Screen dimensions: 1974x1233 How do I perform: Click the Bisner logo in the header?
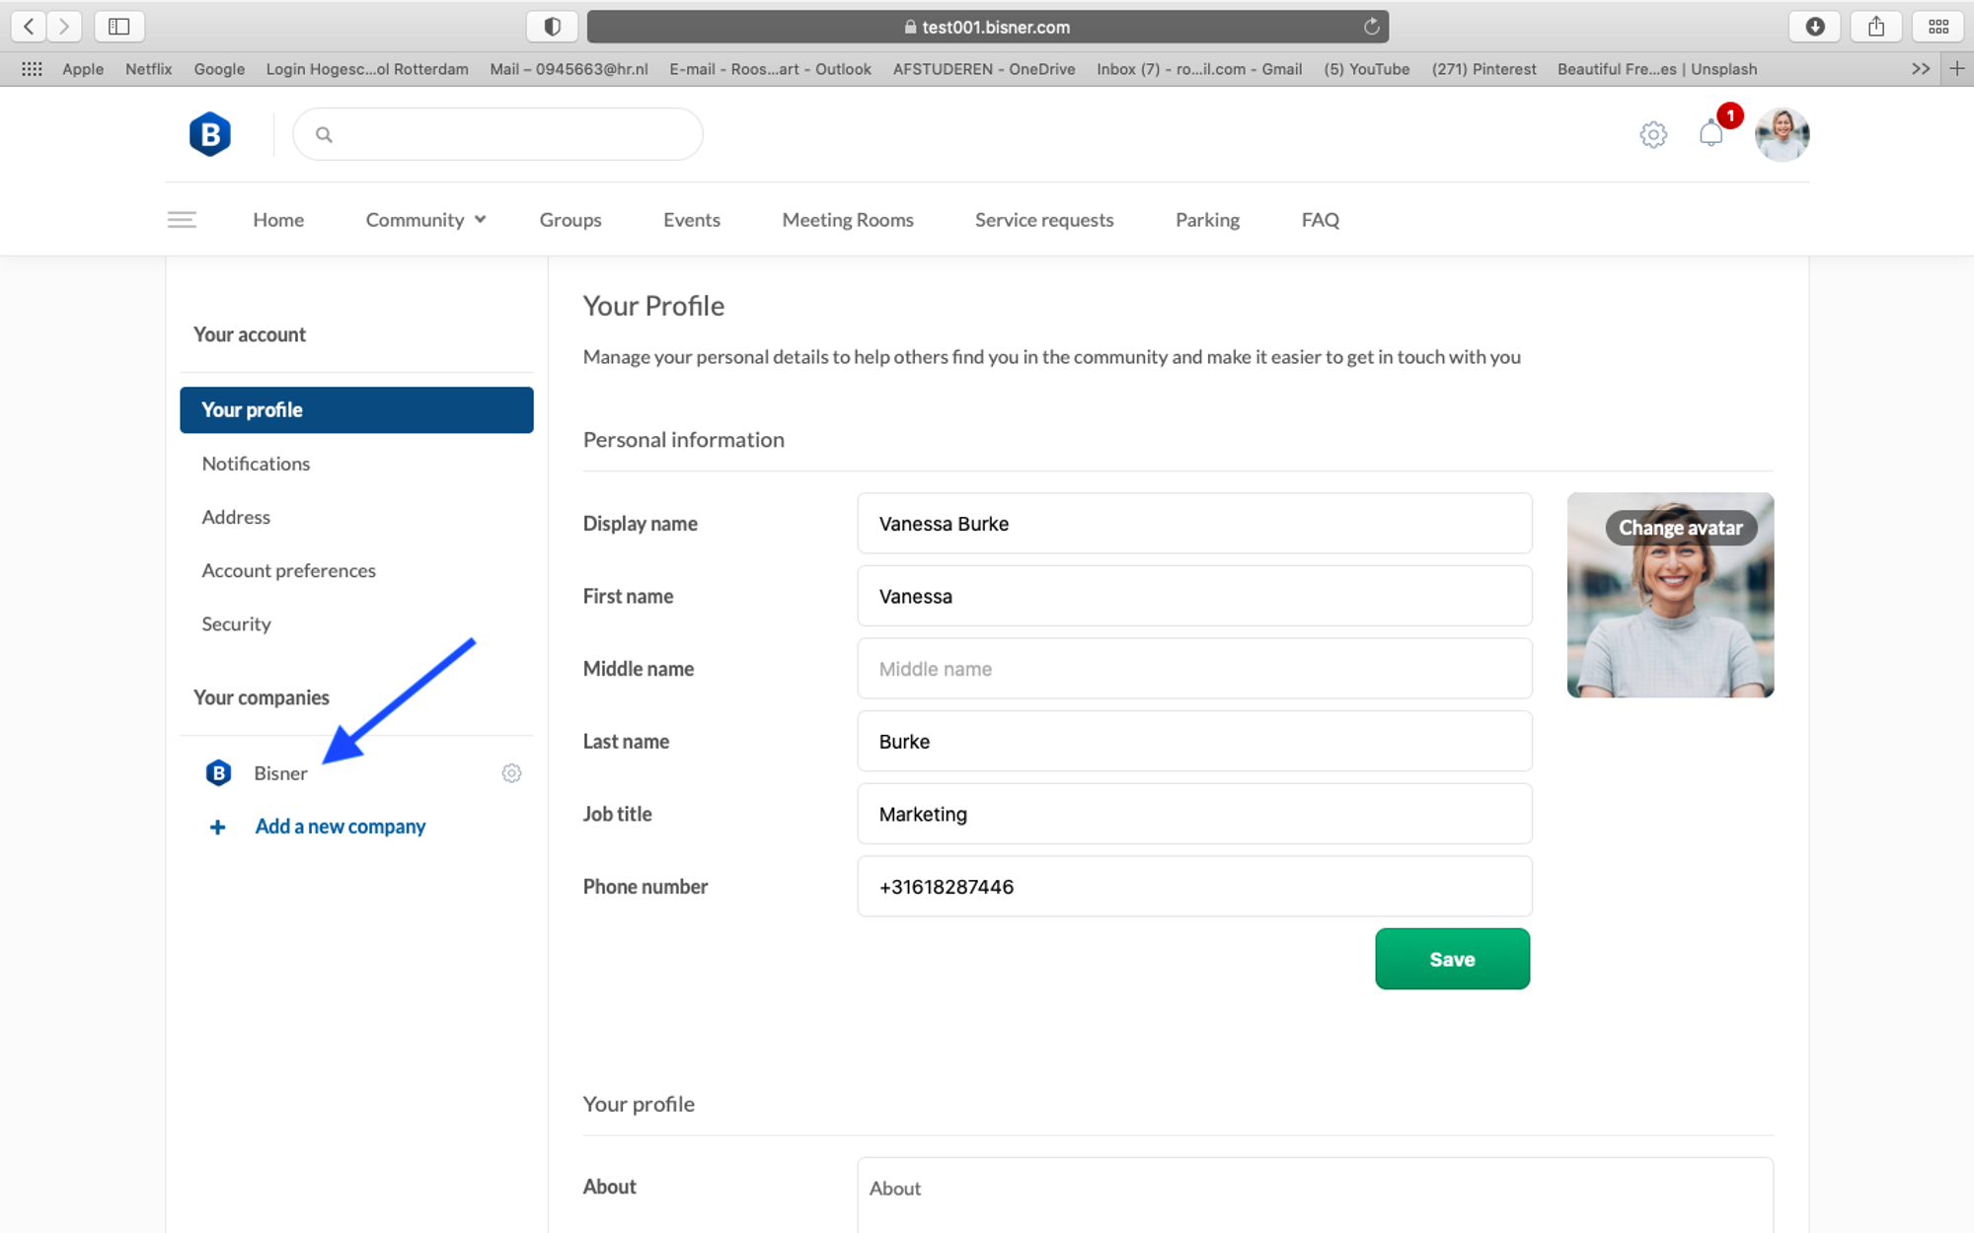(210, 134)
